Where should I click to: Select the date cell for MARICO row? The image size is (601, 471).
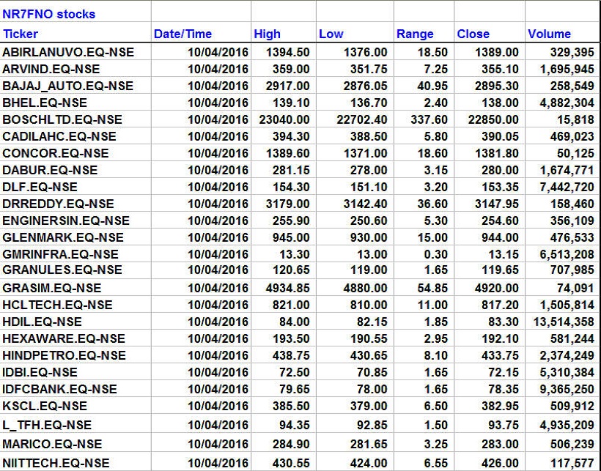tap(218, 444)
